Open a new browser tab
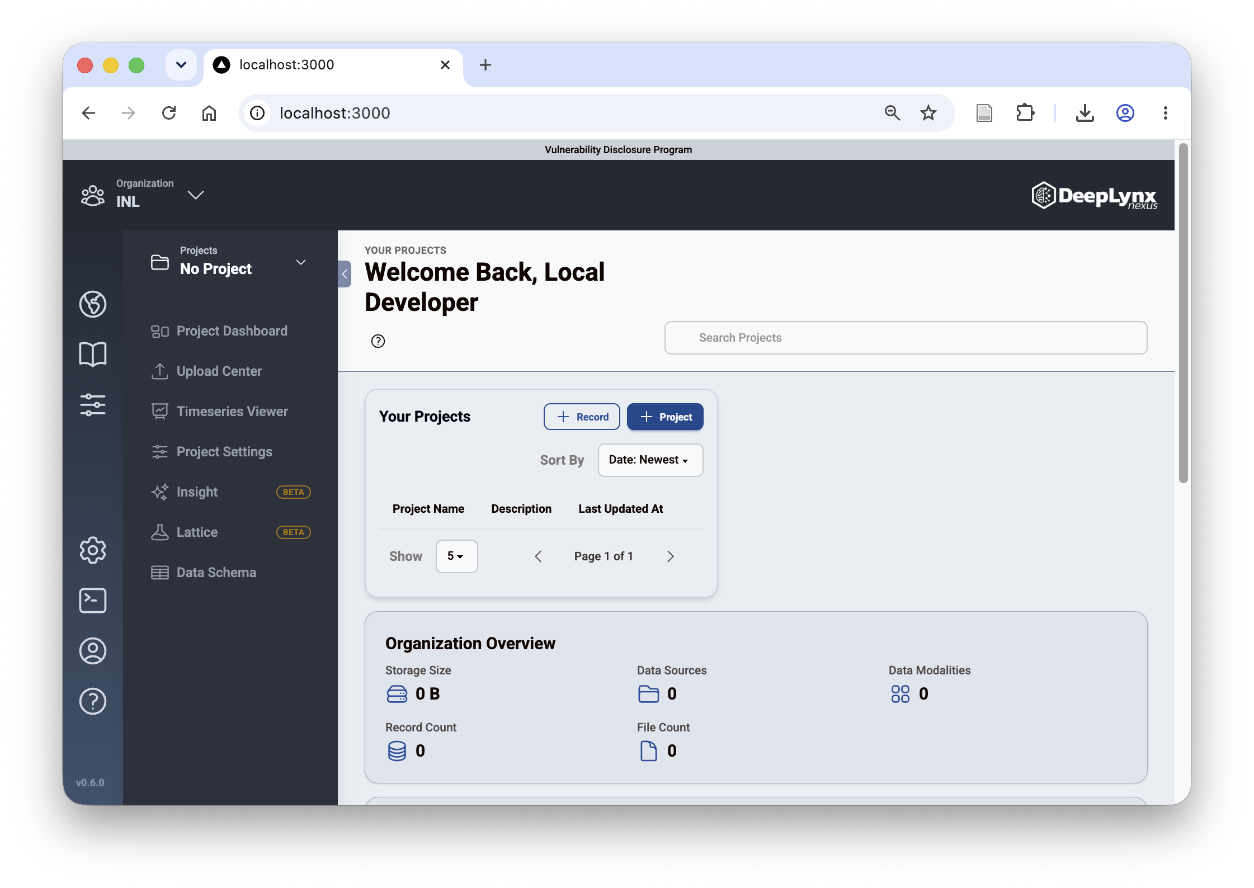The width and height of the screenshot is (1254, 888). point(485,65)
